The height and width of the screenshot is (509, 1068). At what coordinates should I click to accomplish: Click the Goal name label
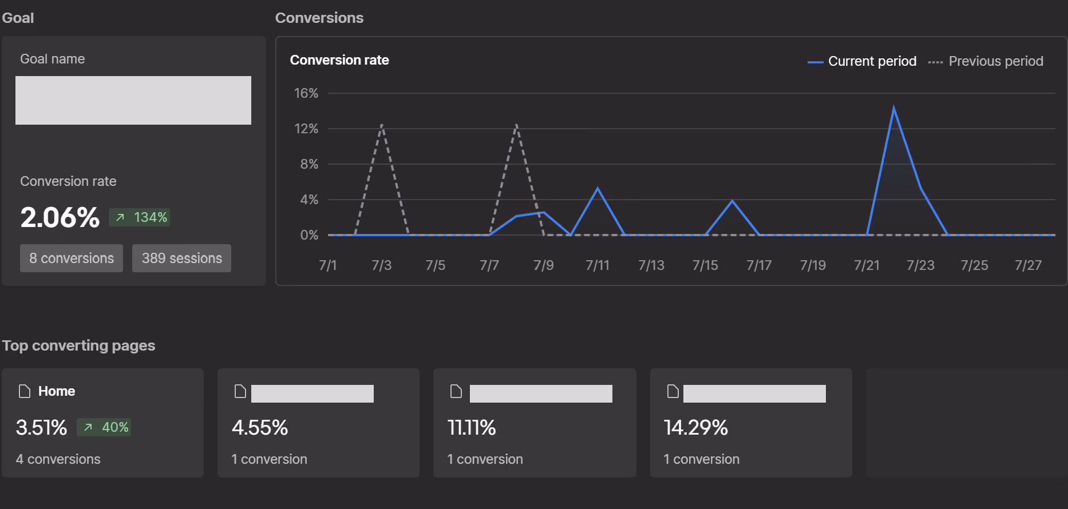[53, 59]
